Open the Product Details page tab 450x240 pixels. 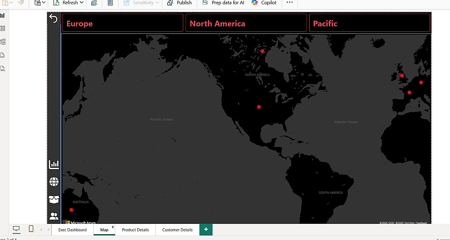tap(135, 230)
